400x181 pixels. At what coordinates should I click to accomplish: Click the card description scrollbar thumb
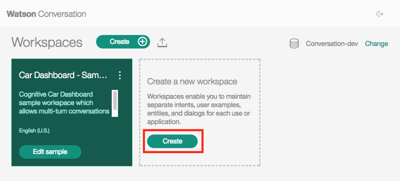coord(115,100)
